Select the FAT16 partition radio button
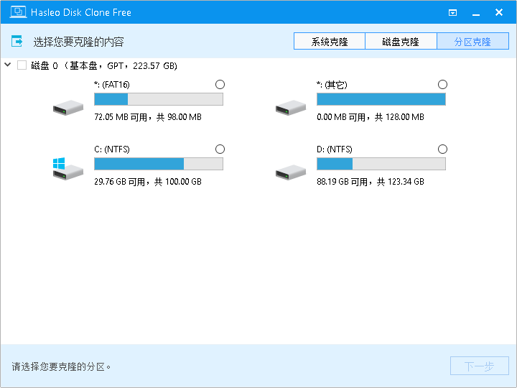 pyautogui.click(x=220, y=85)
